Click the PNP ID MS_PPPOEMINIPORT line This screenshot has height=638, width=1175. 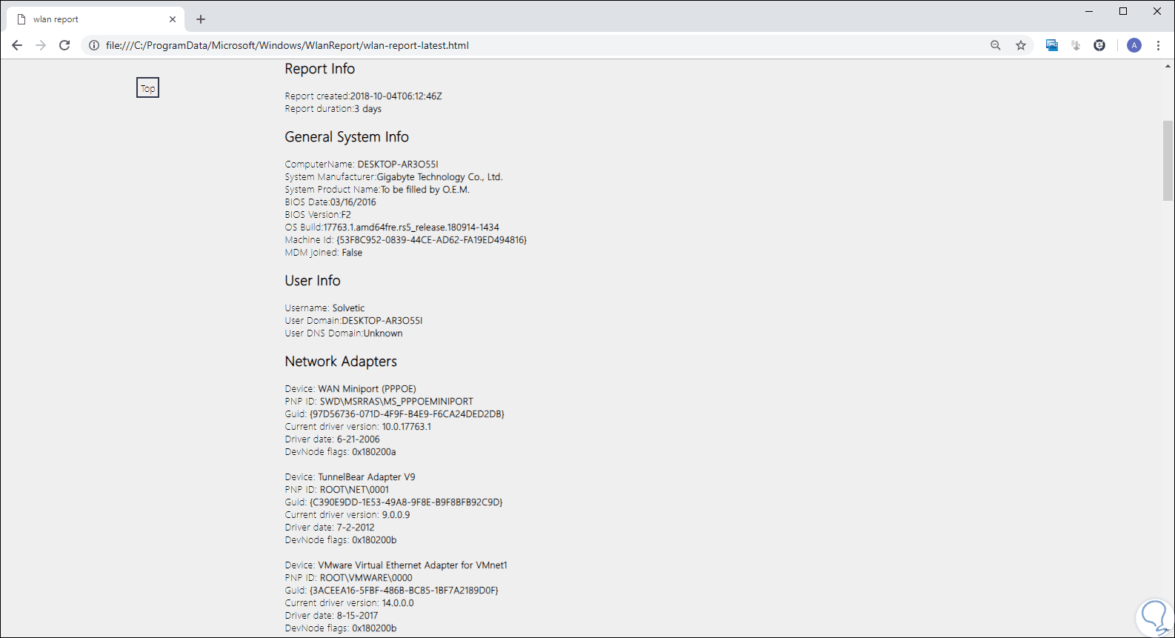pos(379,402)
